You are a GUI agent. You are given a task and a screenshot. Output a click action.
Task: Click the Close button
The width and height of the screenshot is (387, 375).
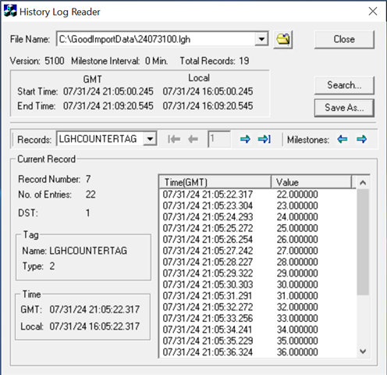click(x=344, y=39)
